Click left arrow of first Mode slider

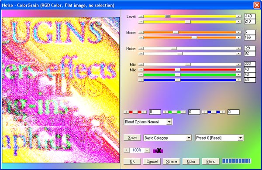pos(141,32)
